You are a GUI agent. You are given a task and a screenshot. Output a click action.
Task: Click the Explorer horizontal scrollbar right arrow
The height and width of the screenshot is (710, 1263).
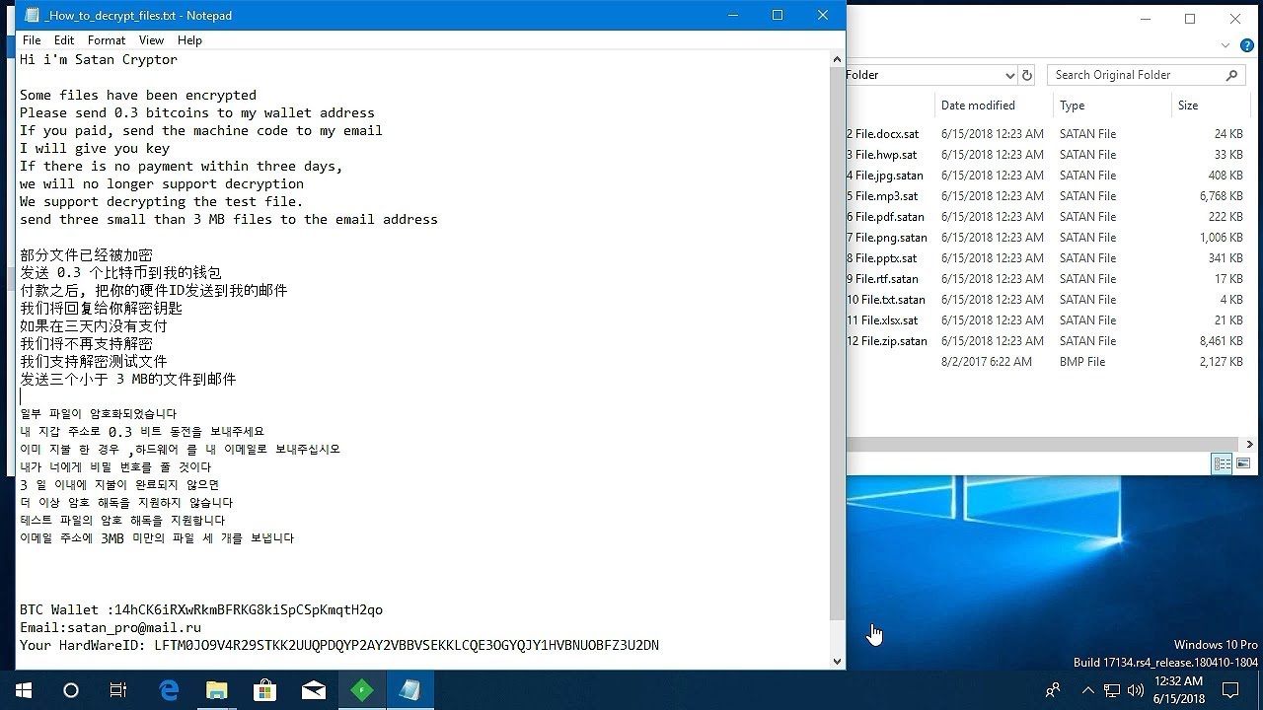1249,445
